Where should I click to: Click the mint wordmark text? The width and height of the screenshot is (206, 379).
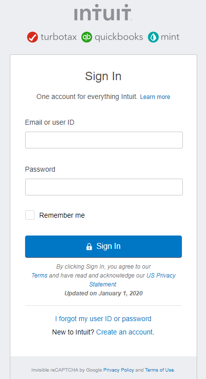tap(170, 37)
